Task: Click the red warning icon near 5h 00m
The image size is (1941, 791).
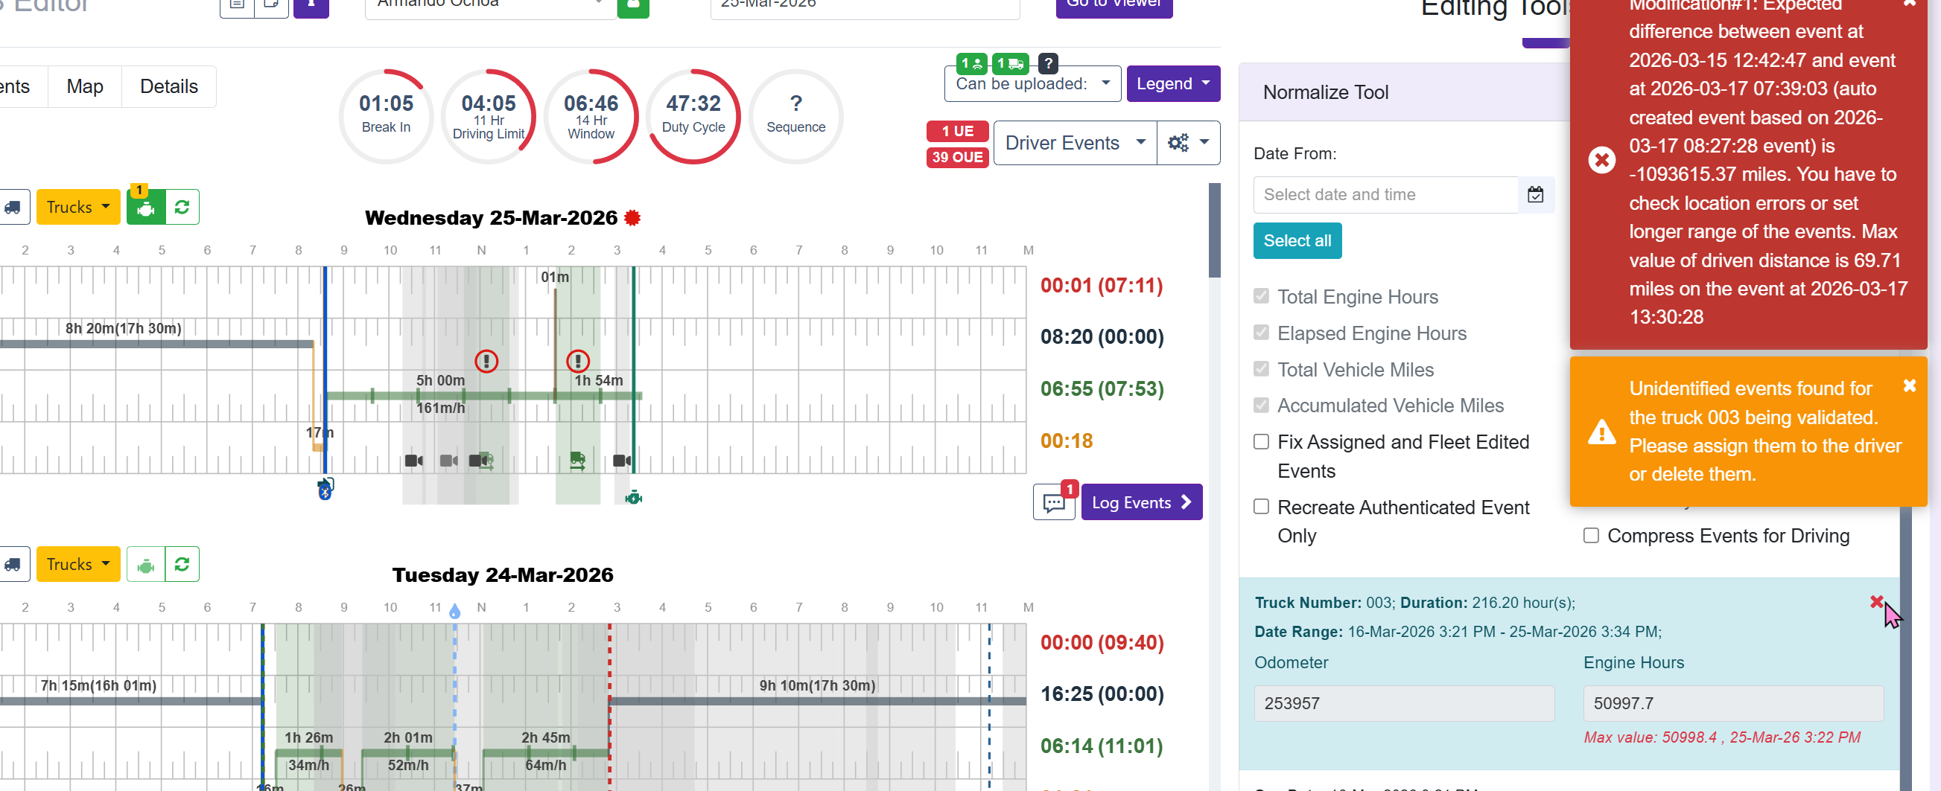Action: click(487, 361)
